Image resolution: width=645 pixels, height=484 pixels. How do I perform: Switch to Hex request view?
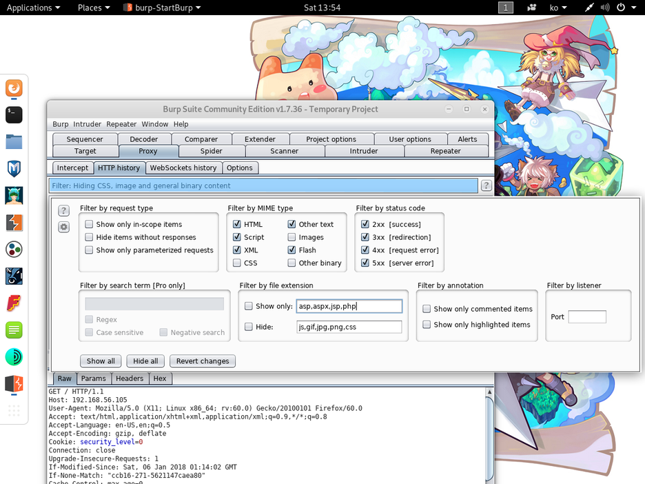click(x=160, y=379)
